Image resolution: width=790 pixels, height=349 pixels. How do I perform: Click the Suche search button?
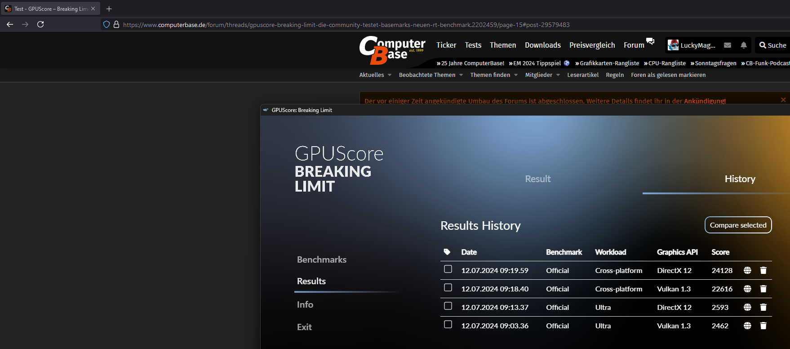[772, 45]
